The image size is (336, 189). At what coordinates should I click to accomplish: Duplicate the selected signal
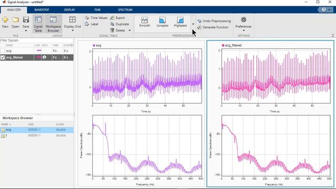[120, 24]
